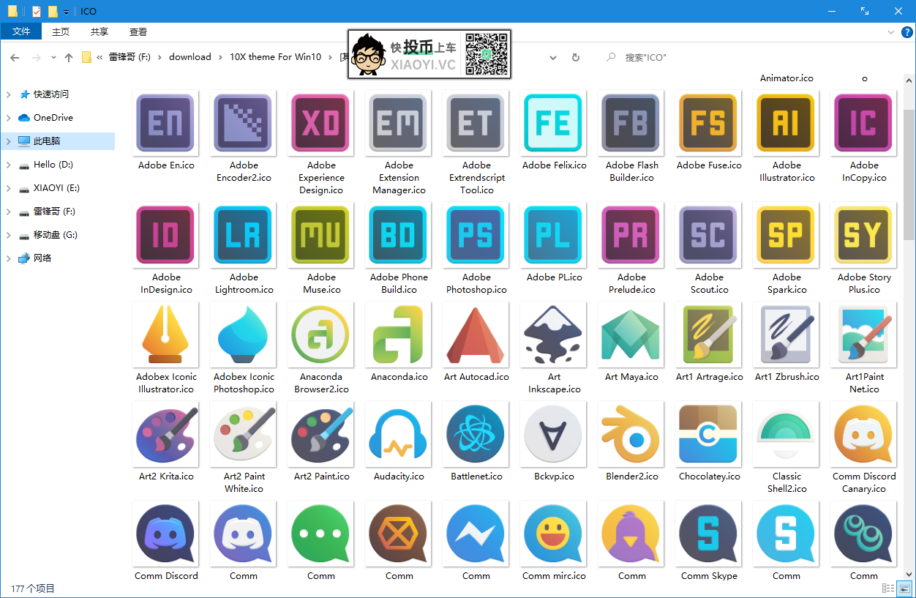Select the Adobex Iconic Illustrator pen icon
Screen dimensions: 916x598
click(x=166, y=334)
